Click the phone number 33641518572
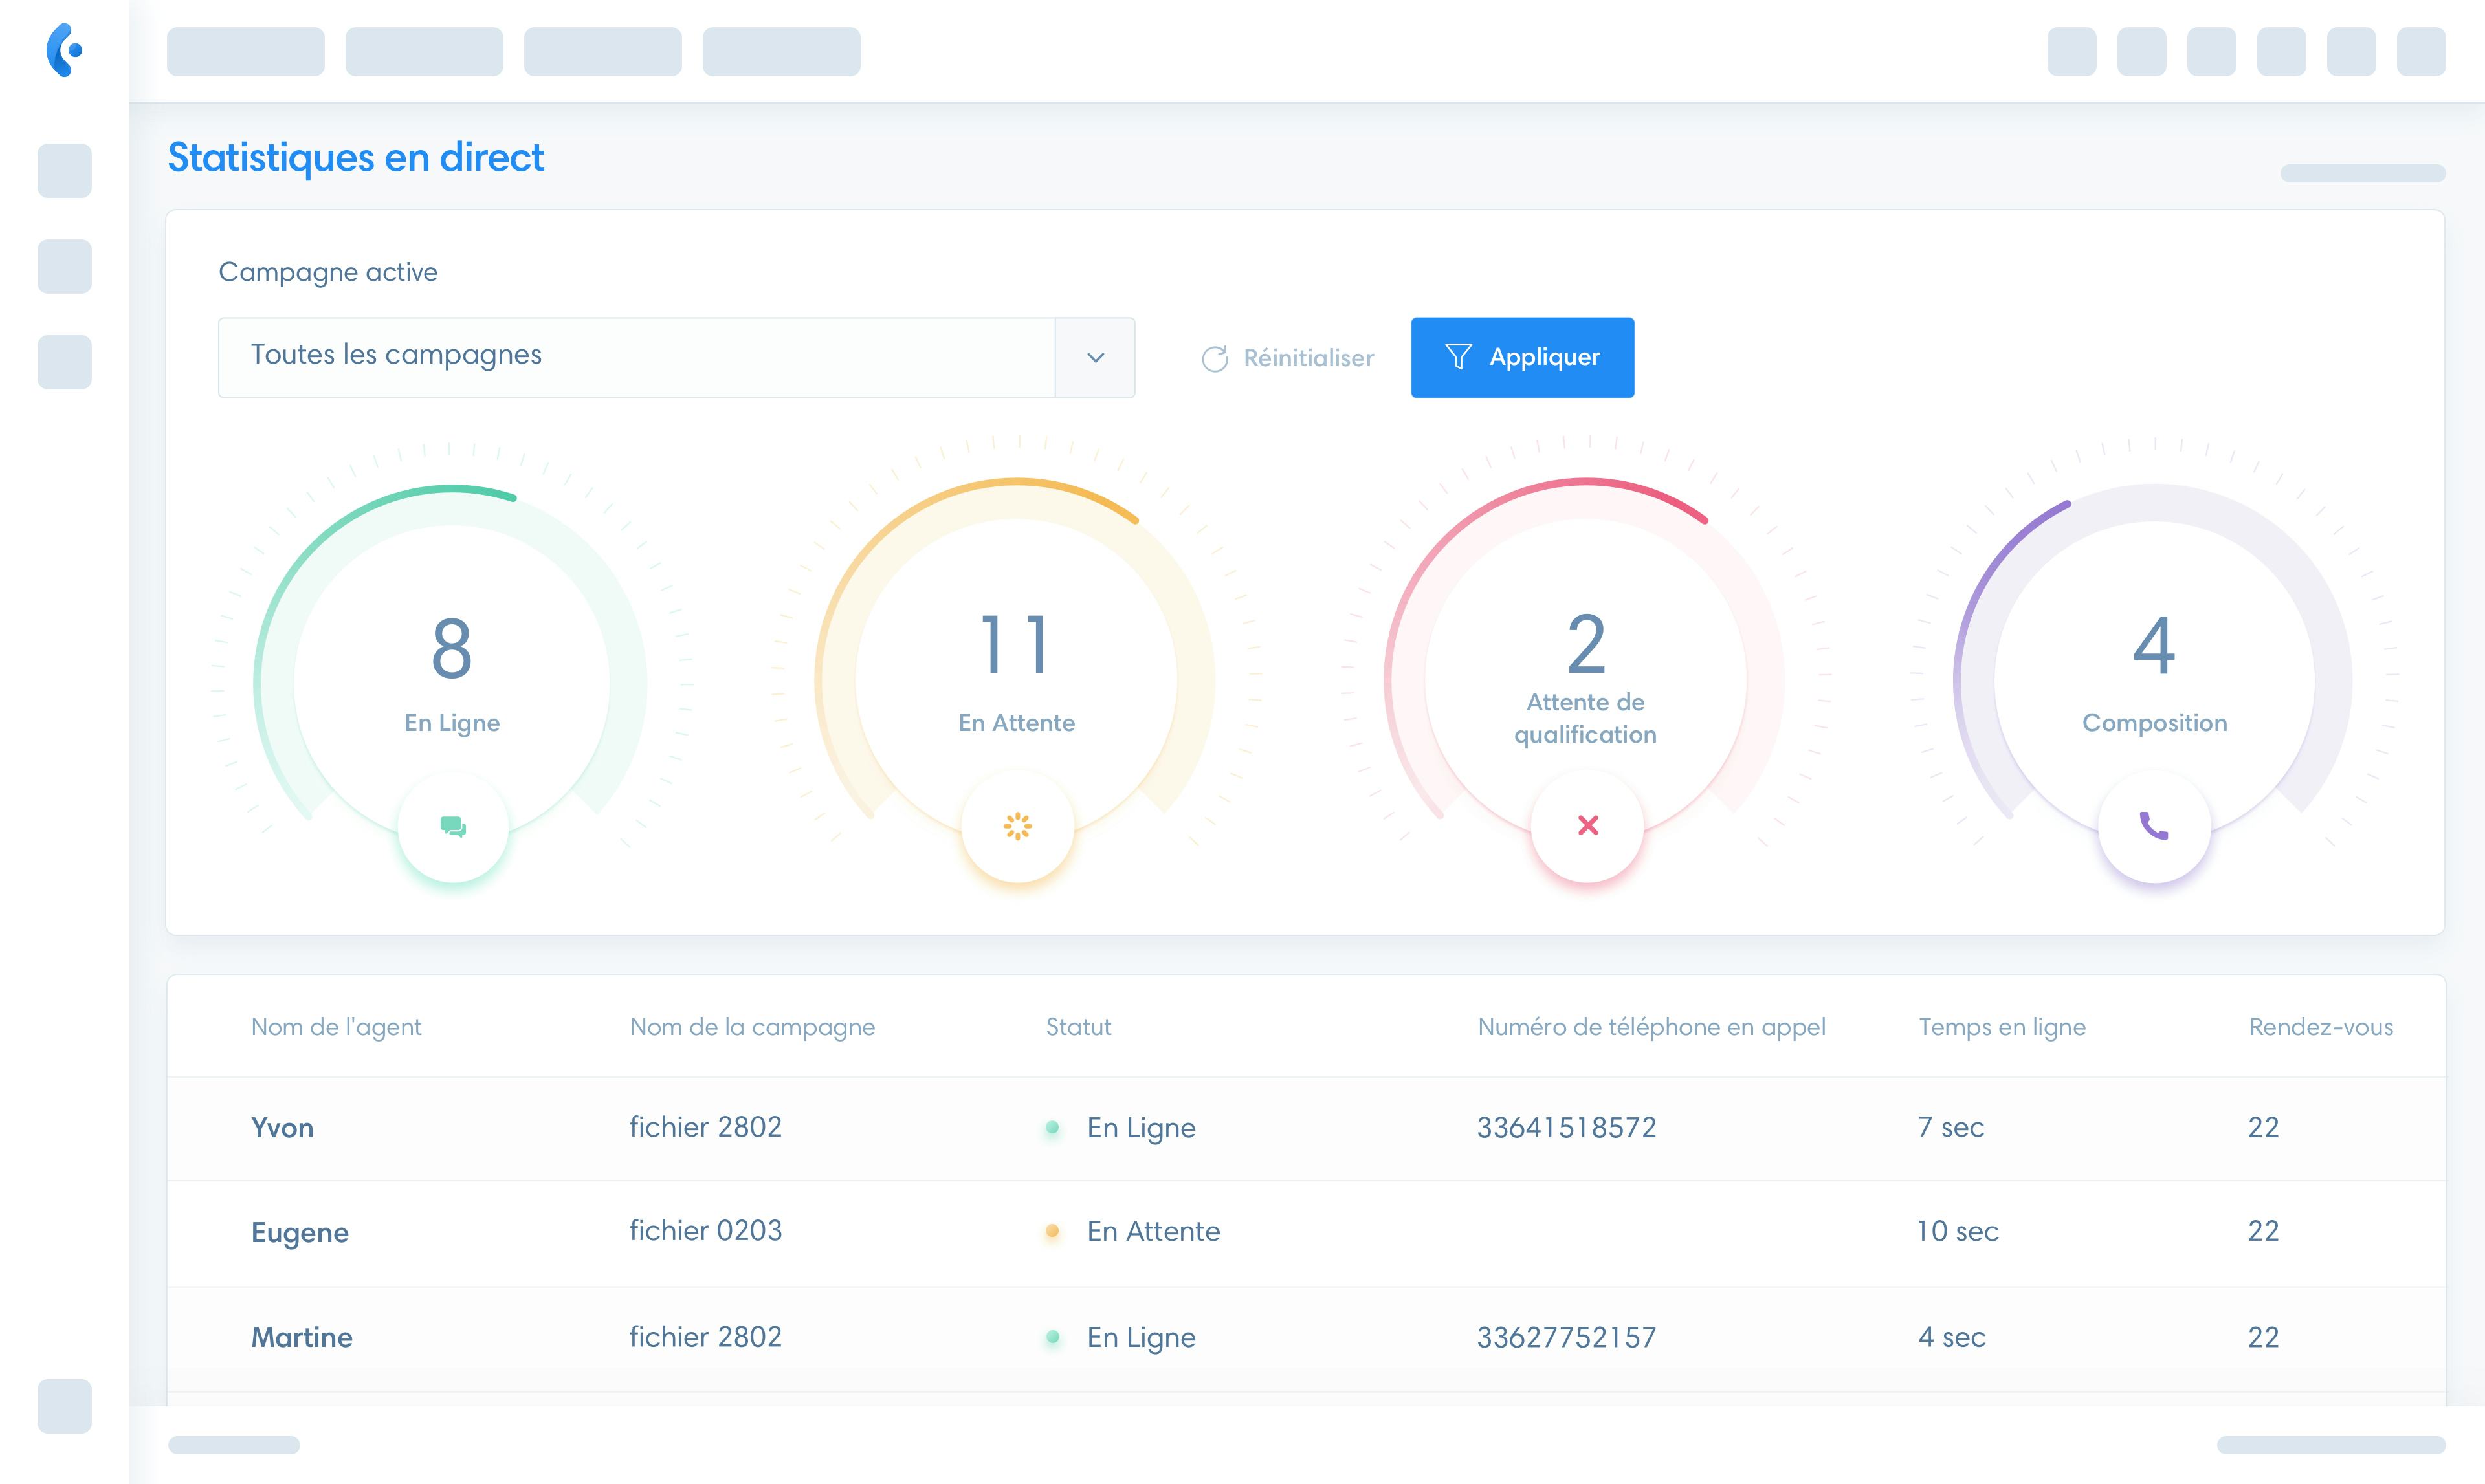The width and height of the screenshot is (2485, 1484). [1567, 1128]
